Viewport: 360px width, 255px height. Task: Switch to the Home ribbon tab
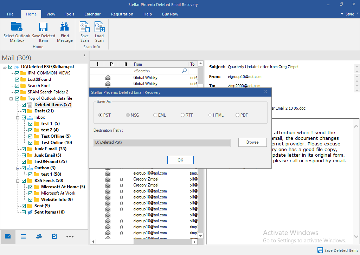click(31, 14)
